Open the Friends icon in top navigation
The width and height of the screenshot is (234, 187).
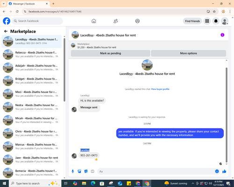point(116,21)
